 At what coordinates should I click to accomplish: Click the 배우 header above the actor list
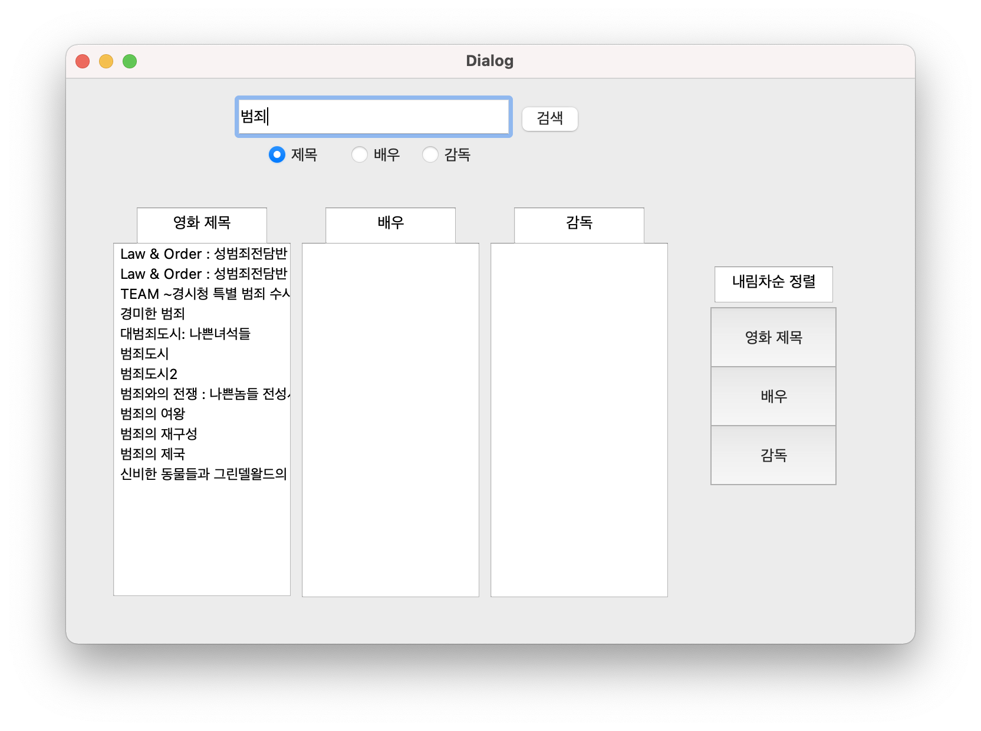point(390,225)
